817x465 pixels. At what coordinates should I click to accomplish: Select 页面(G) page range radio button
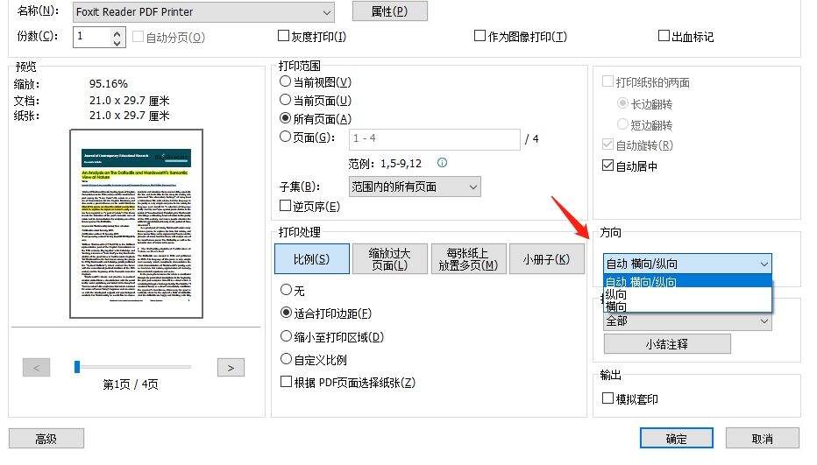[285, 137]
